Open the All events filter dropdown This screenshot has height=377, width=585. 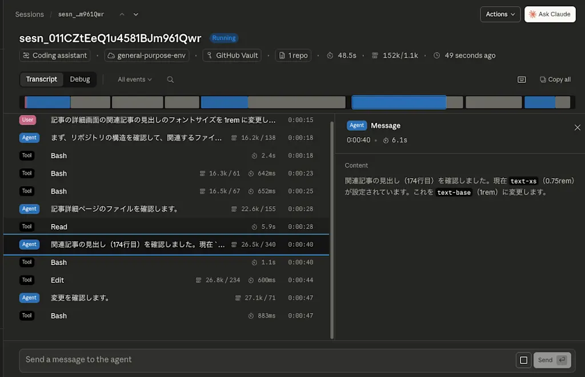pyautogui.click(x=135, y=79)
